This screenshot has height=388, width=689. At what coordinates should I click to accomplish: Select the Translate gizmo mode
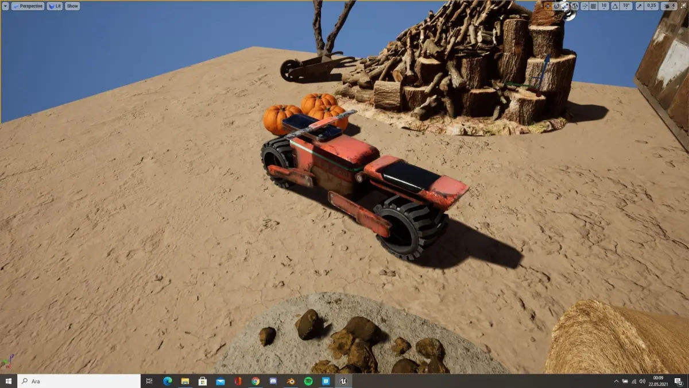(548, 6)
